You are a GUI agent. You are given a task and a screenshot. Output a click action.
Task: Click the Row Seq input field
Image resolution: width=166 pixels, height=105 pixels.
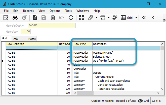(26, 31)
